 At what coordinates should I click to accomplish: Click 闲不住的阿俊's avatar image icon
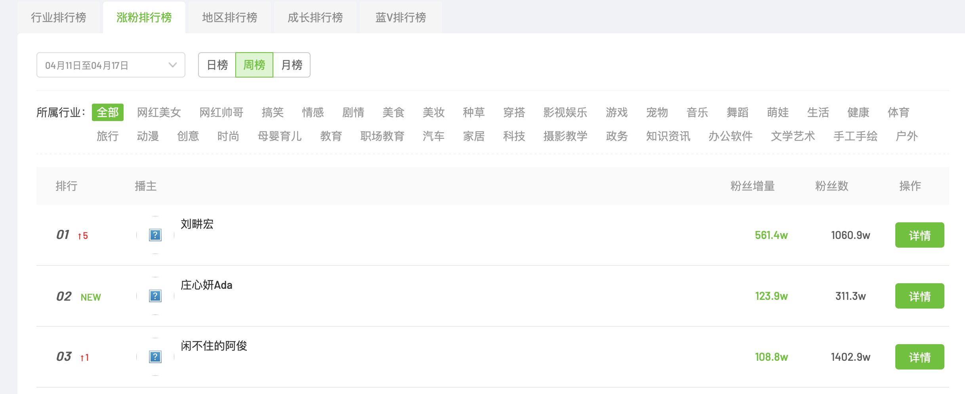[x=155, y=357]
